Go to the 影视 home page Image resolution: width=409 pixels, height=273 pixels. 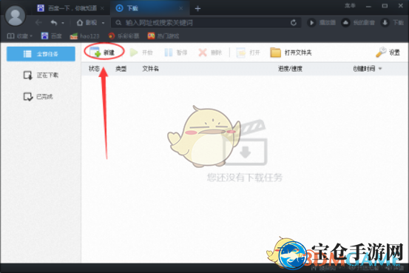click(x=87, y=23)
